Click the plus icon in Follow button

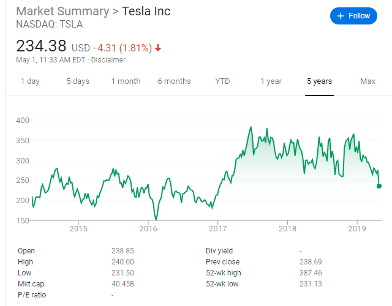click(x=340, y=16)
